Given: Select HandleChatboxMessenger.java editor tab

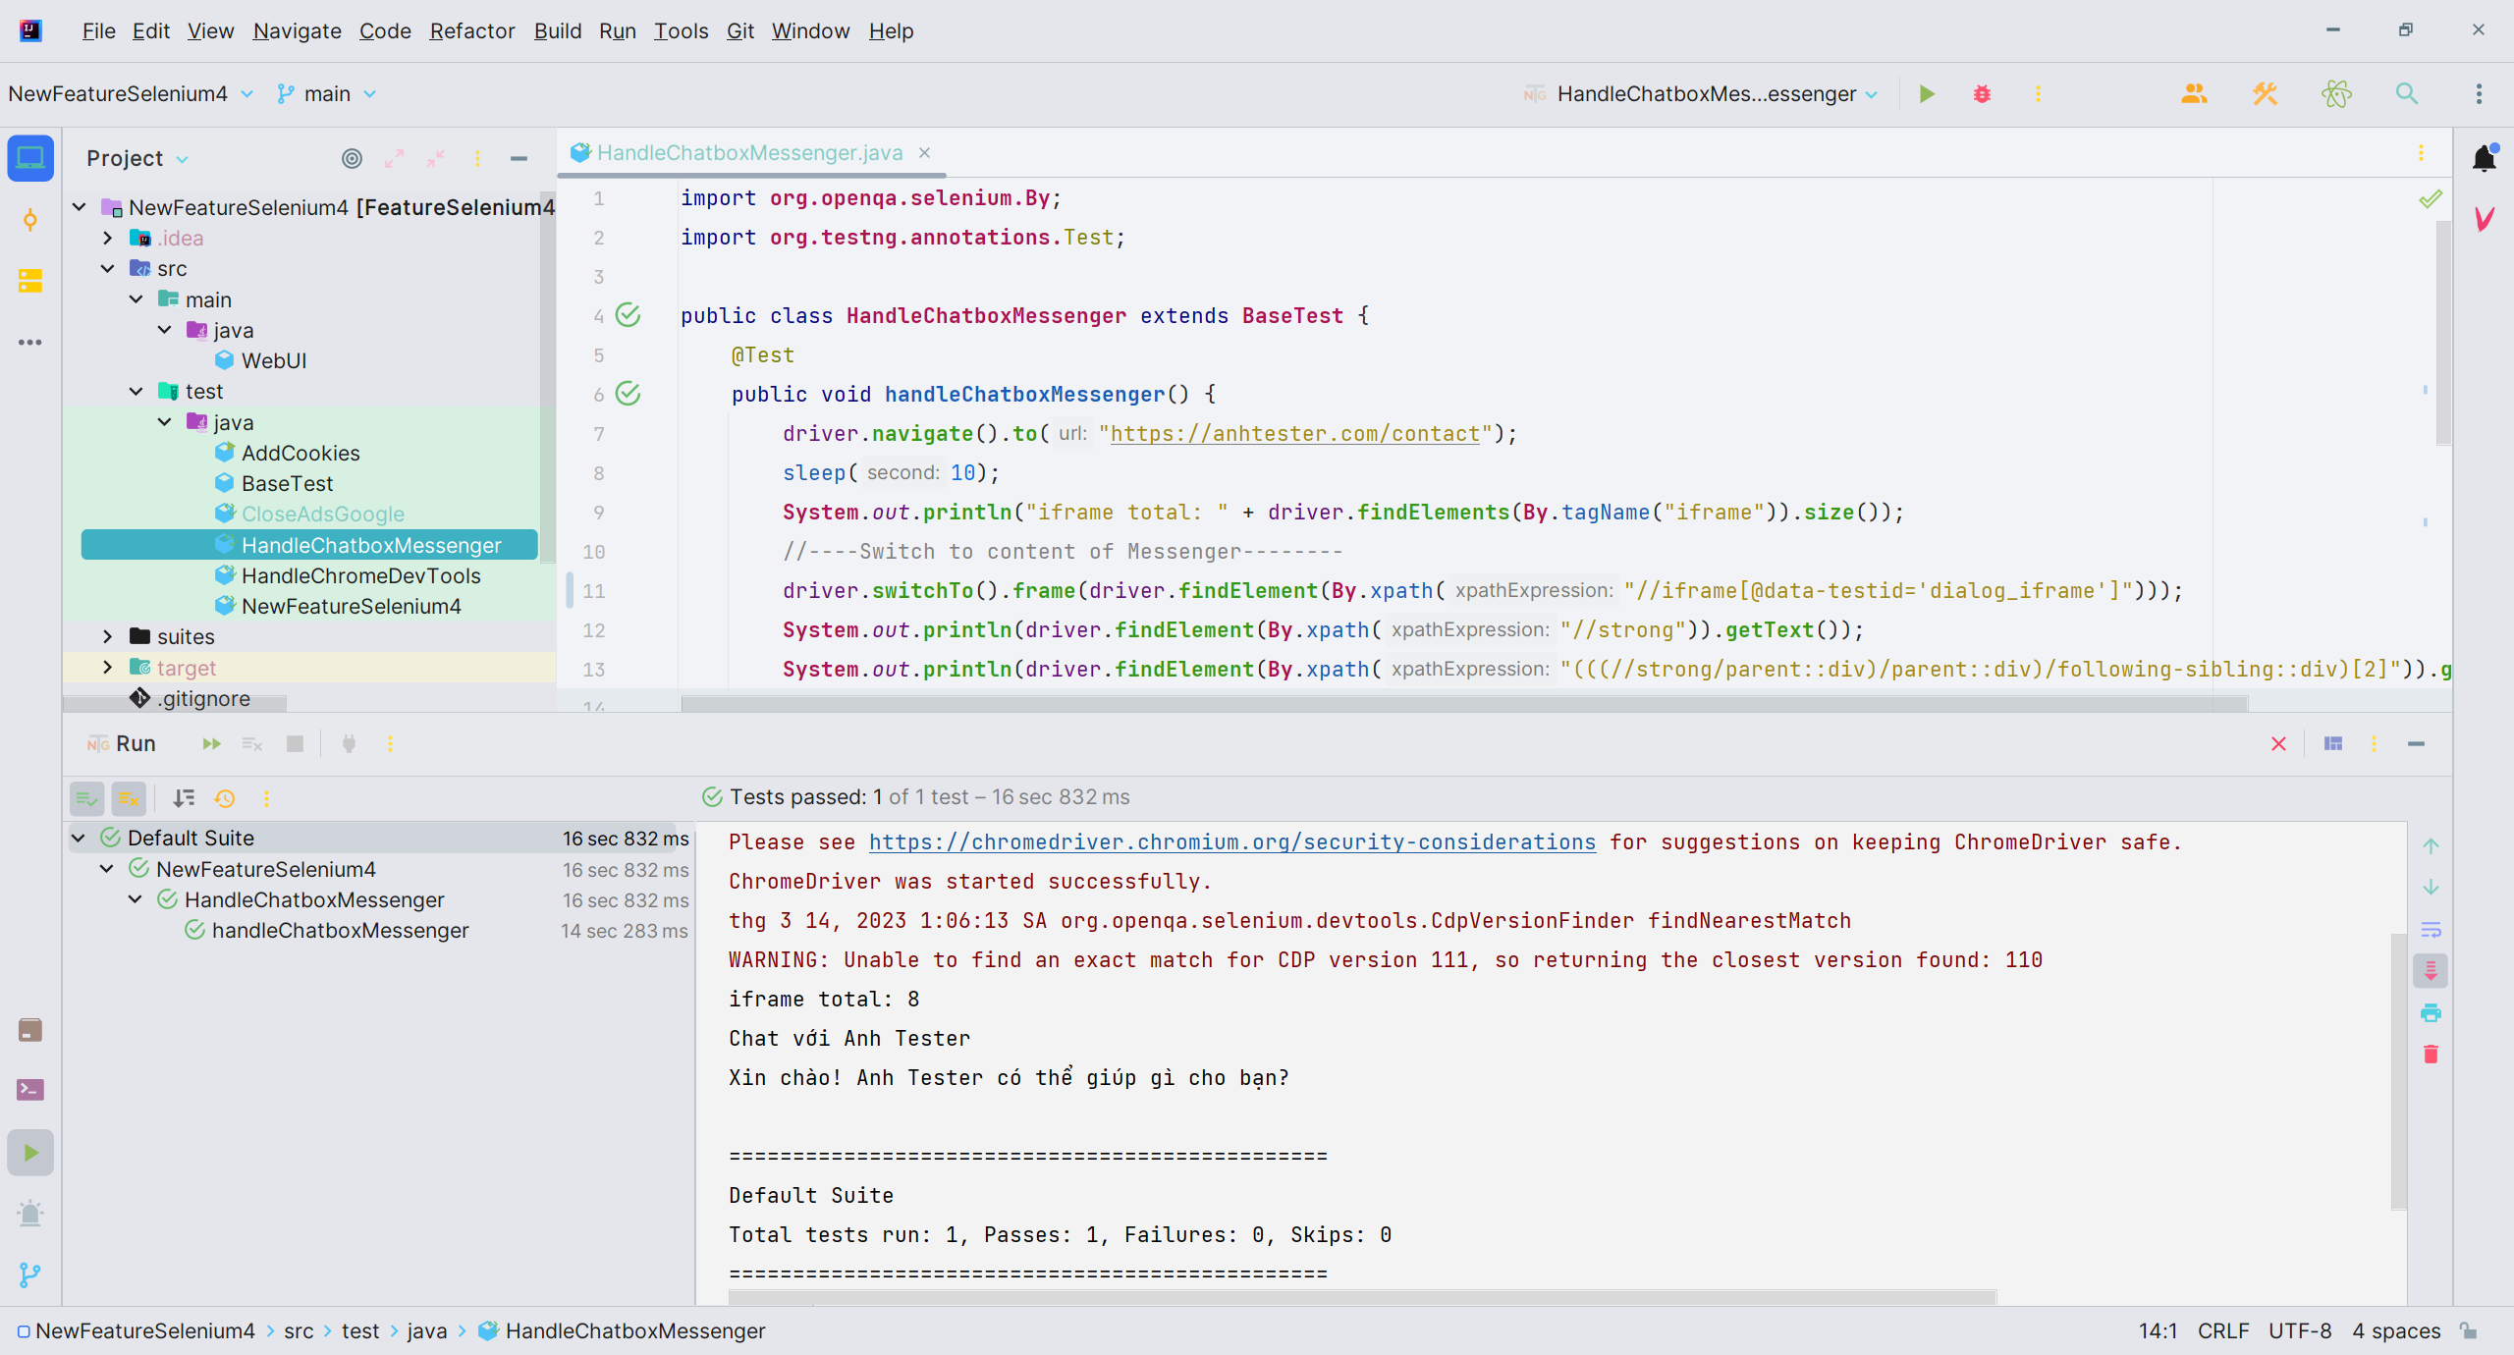Looking at the screenshot, I should pyautogui.click(x=749, y=152).
